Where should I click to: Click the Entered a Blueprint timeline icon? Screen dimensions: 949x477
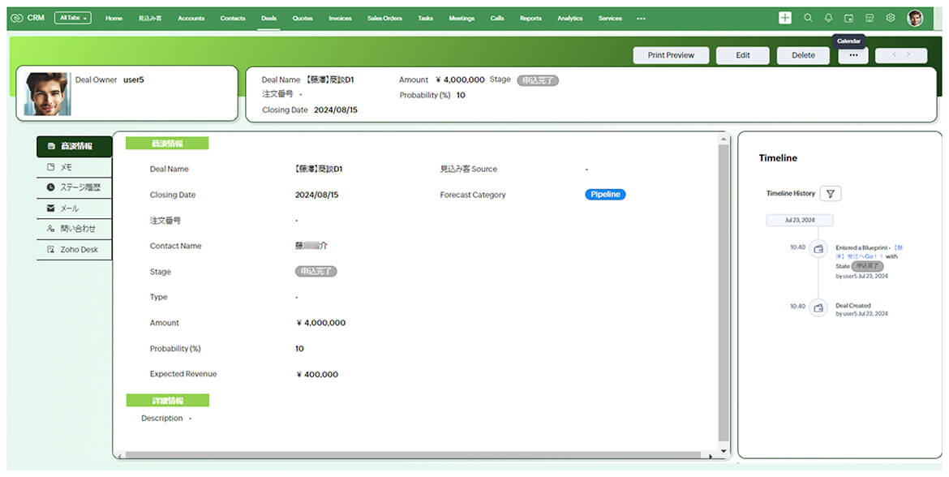coord(818,249)
